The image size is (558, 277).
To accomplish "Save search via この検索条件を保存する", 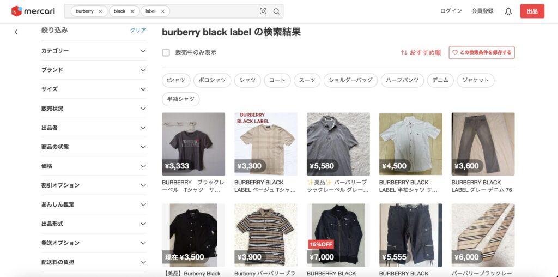I will point(482,52).
